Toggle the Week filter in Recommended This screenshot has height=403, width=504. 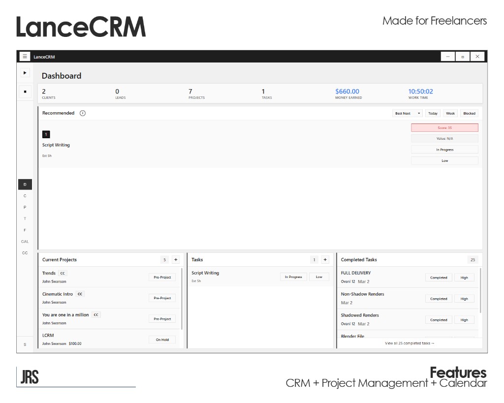coord(450,113)
